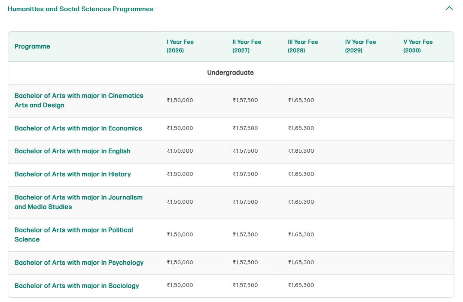Click the III Year Fee (2028) column header
The image size is (463, 302).
click(x=303, y=46)
